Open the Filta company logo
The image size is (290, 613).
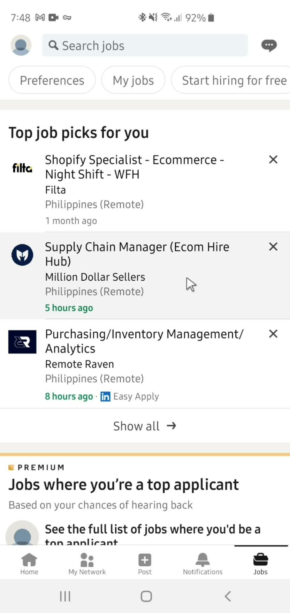pos(22,168)
